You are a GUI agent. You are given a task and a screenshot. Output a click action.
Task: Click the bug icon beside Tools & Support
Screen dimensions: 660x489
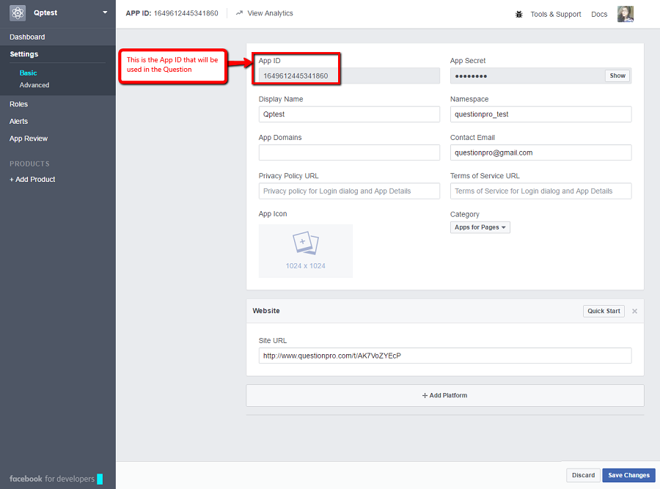coord(519,15)
